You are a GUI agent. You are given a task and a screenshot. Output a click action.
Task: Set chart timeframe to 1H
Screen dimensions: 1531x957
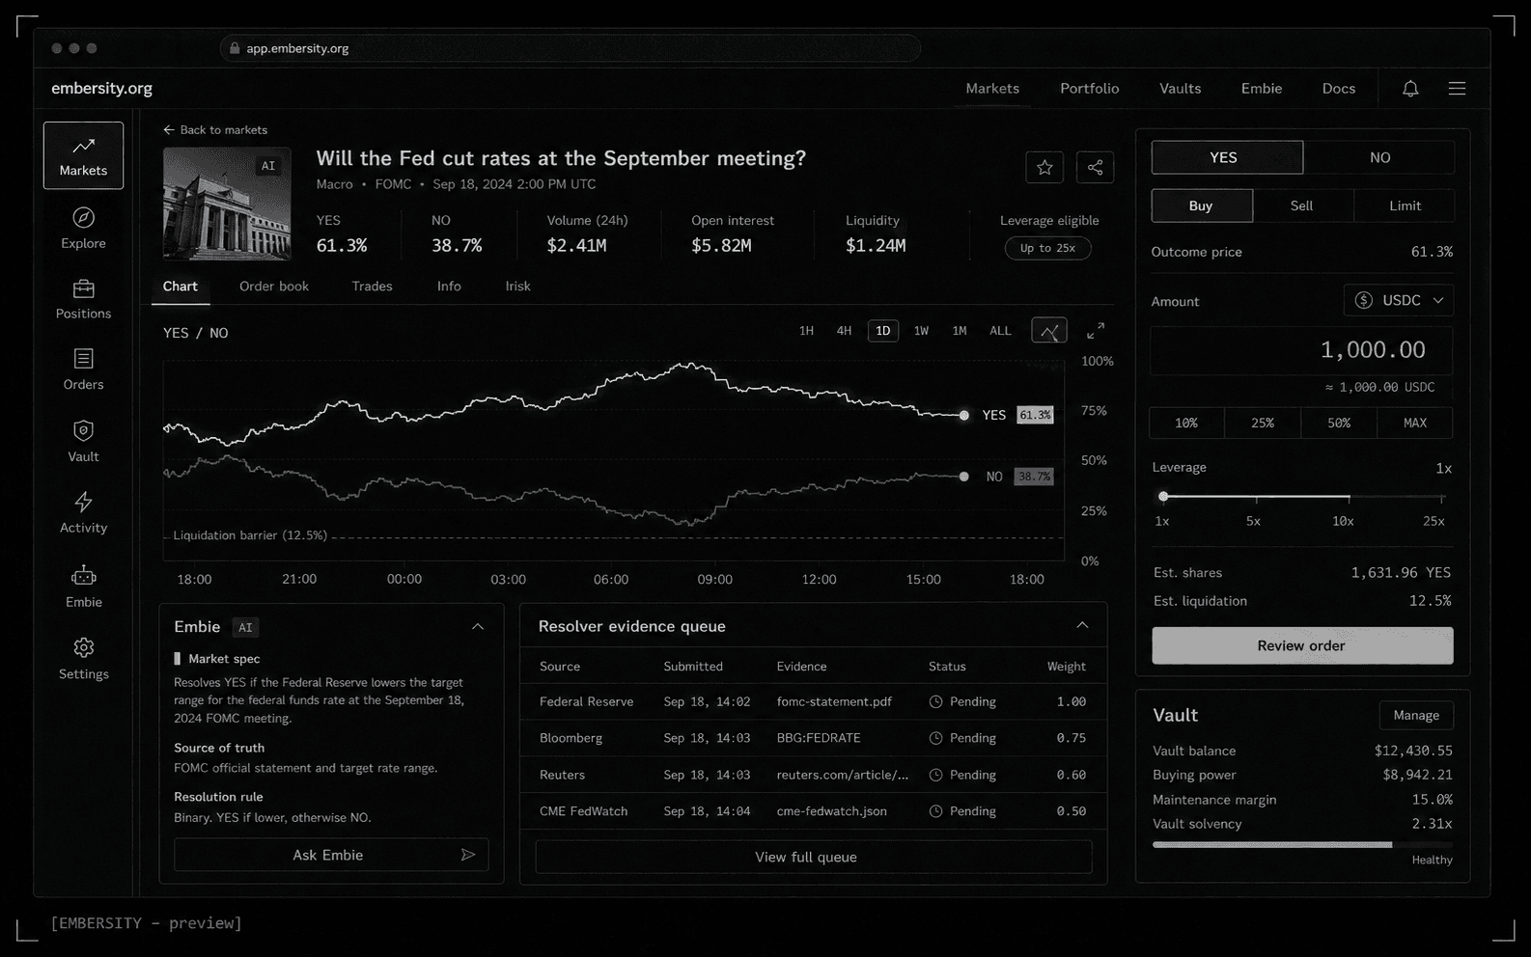[x=806, y=331]
